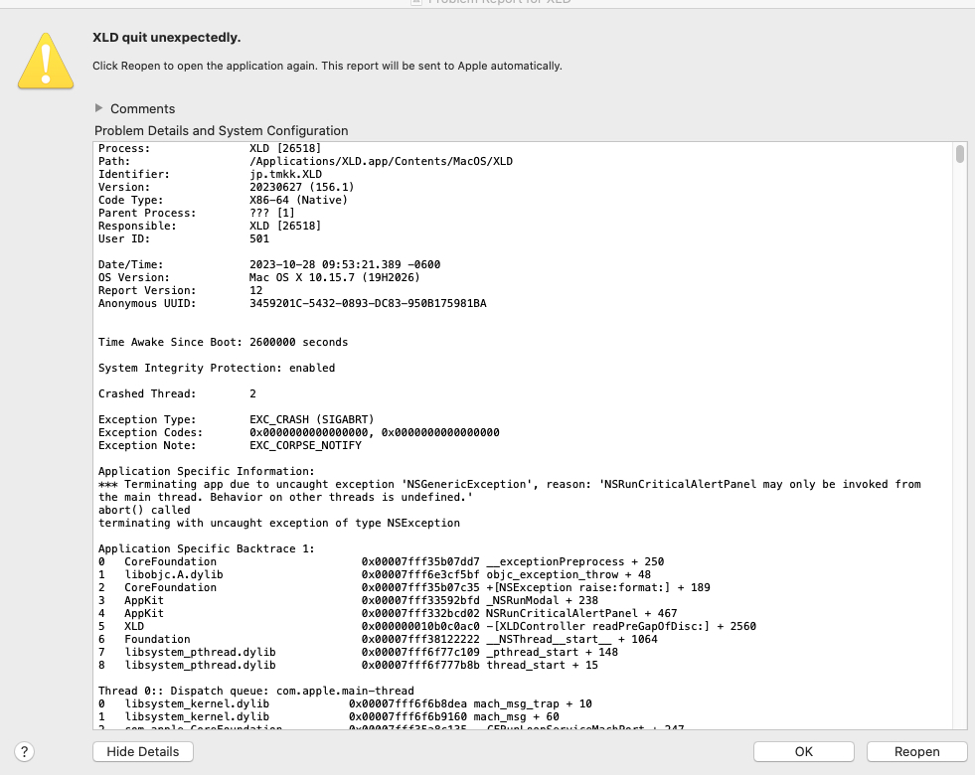
Task: Click the 'Crashed Thread:' line
Action: coord(177,394)
